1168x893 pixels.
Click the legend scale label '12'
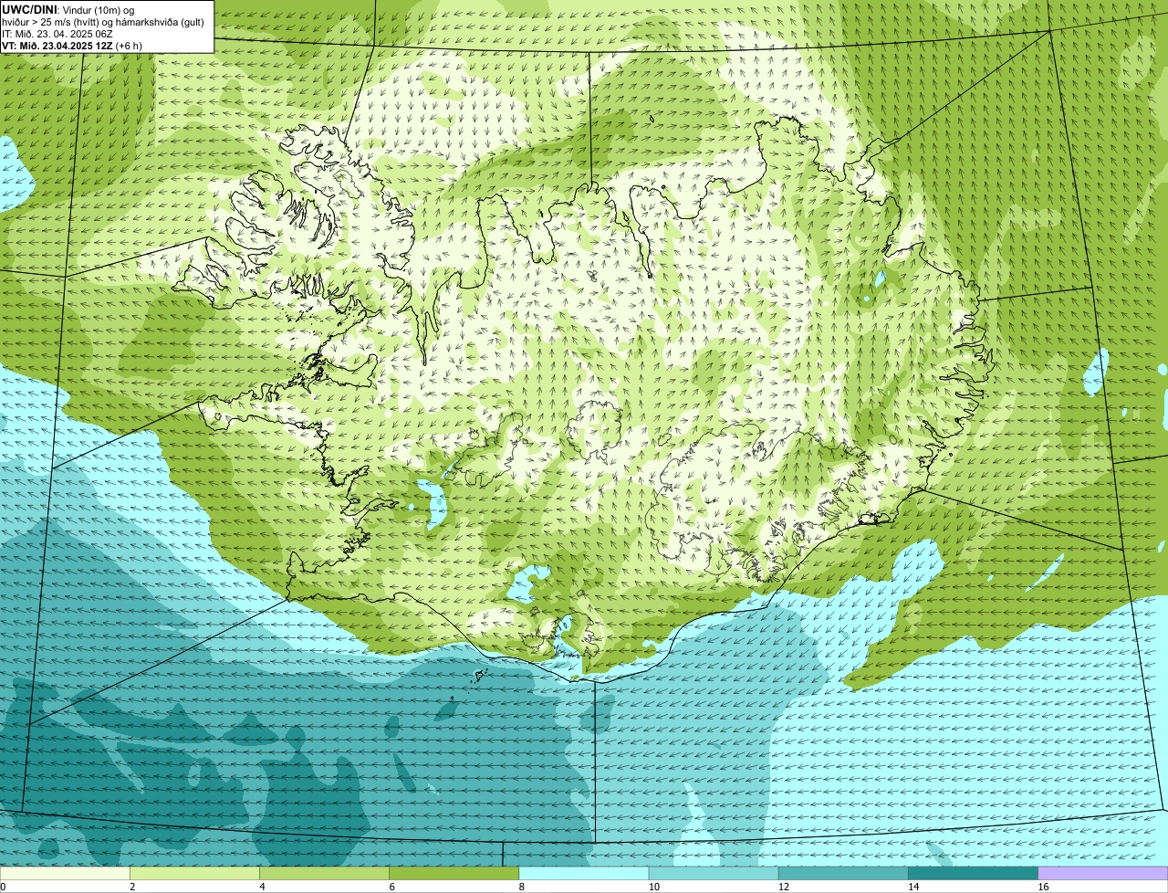(783, 887)
